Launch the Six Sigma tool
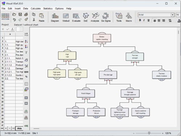 106,17
